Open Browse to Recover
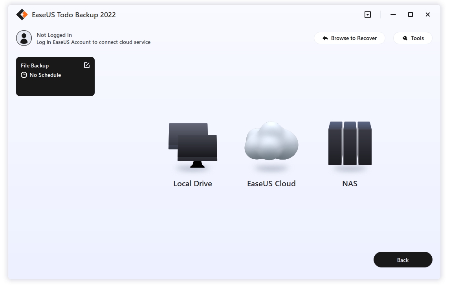Image resolution: width=449 pixels, height=289 pixels. (349, 38)
